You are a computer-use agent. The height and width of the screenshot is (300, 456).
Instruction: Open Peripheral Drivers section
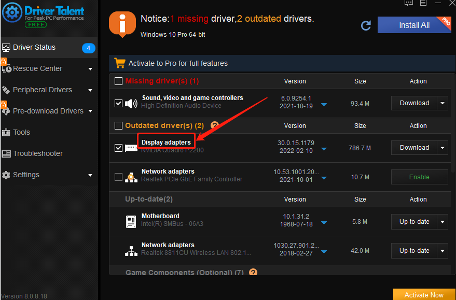(49, 90)
